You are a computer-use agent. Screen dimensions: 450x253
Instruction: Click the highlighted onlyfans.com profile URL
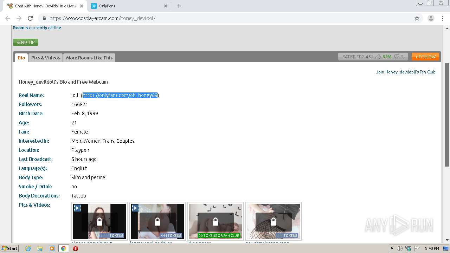tap(120, 95)
